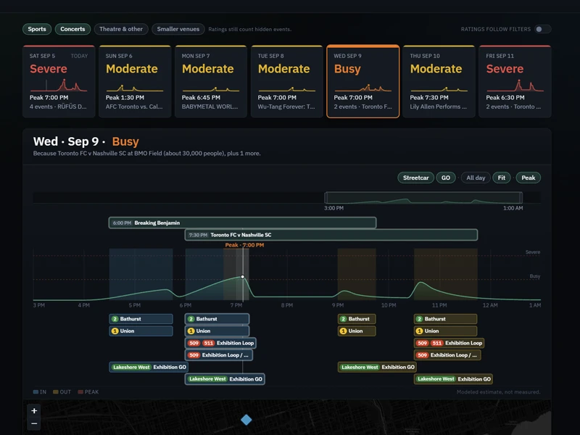Click the '1:00 AM' range end label
The height and width of the screenshot is (435, 580).
pyautogui.click(x=513, y=208)
